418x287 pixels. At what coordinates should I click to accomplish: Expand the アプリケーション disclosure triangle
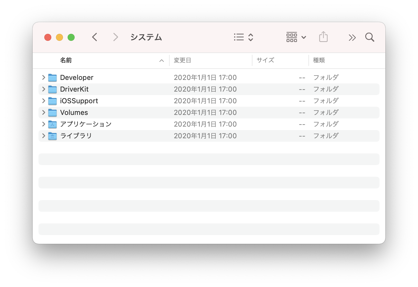pos(43,124)
